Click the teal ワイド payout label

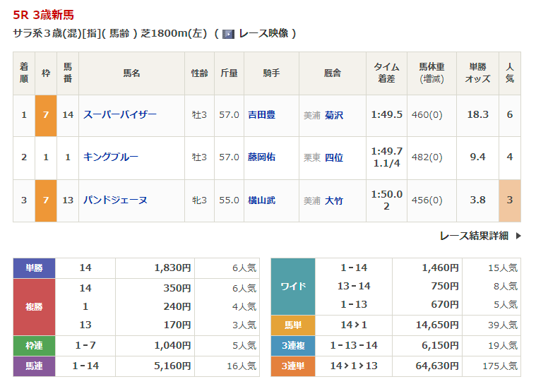click(293, 286)
